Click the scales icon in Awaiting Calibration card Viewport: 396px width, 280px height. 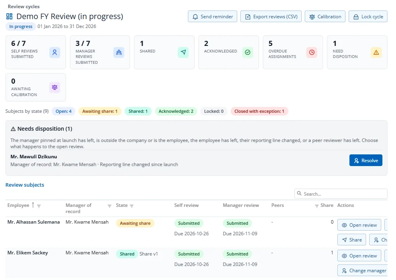coord(55,87)
